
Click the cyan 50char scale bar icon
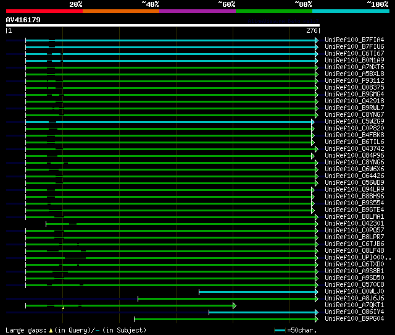(x=280, y=331)
